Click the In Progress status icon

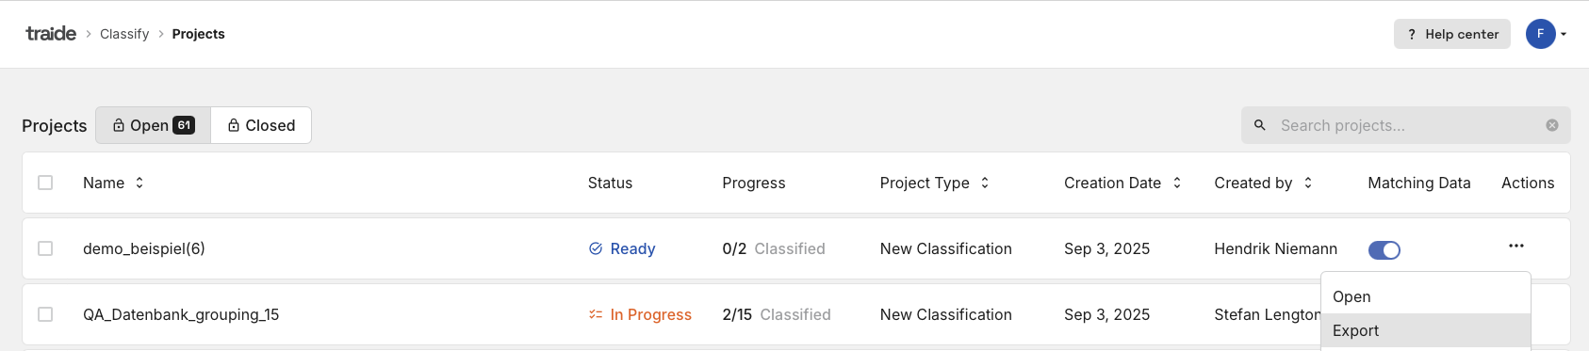596,314
